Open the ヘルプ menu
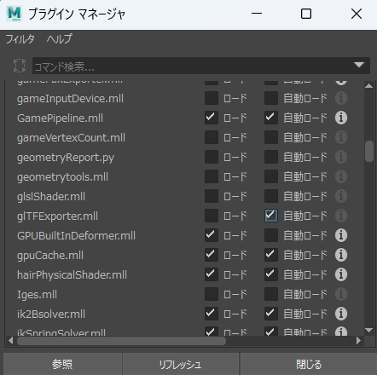 click(59, 39)
